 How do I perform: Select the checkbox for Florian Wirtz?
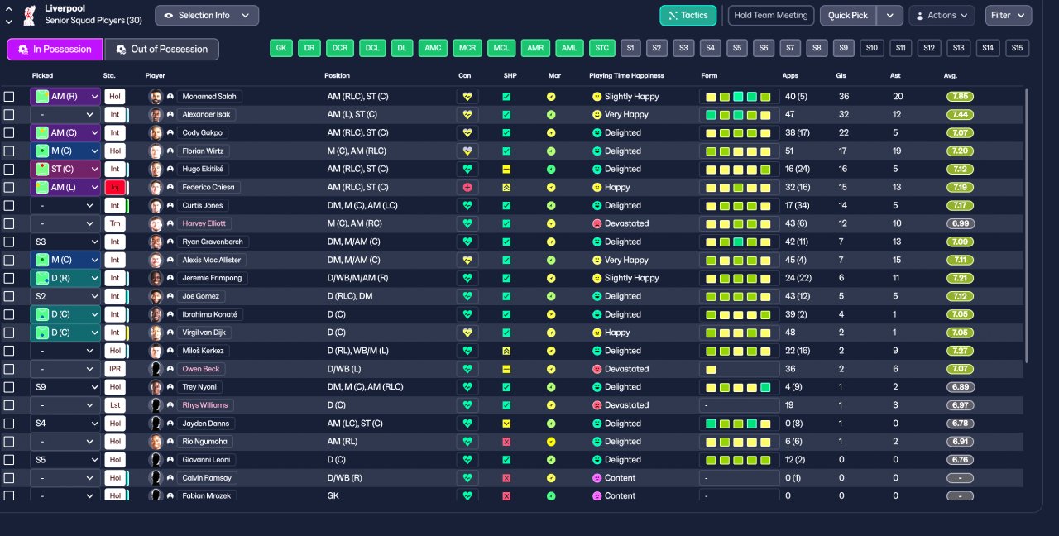[9, 151]
